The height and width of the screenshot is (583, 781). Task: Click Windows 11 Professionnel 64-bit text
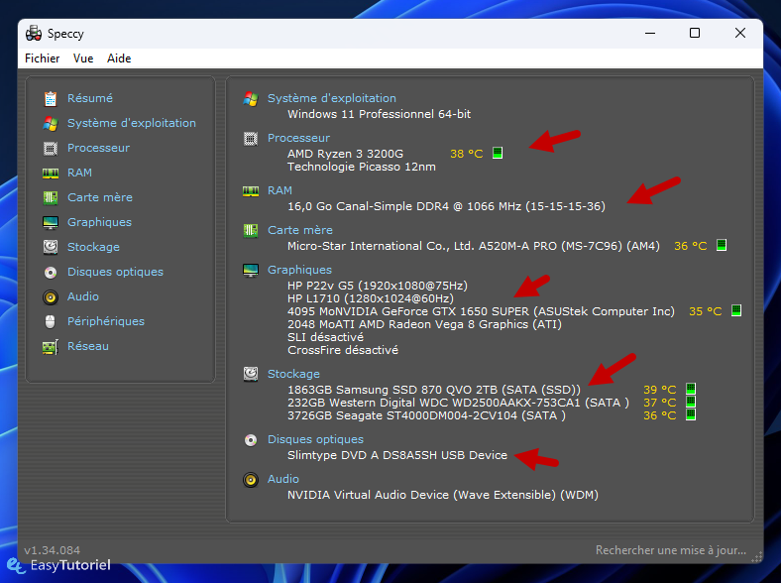pyautogui.click(x=379, y=114)
